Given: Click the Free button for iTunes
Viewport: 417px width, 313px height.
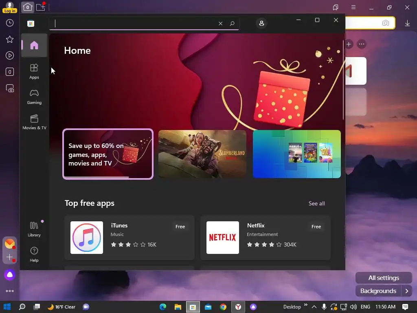Looking at the screenshot, I should tap(180, 227).
